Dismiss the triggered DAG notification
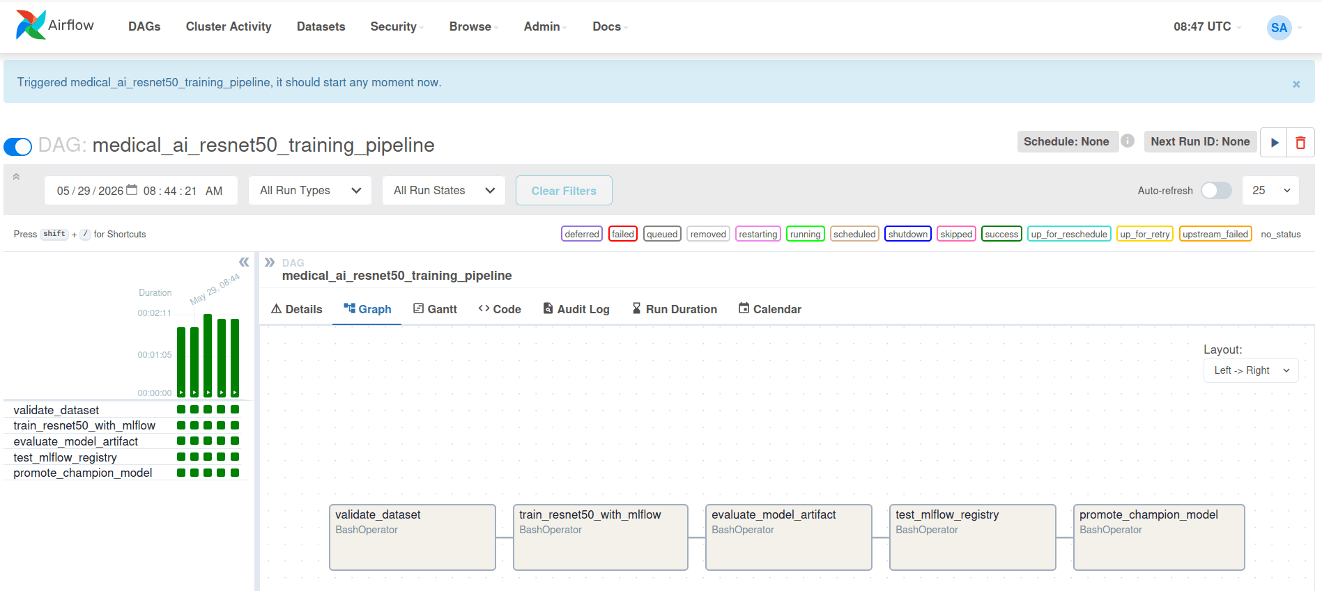The height and width of the screenshot is (591, 1322). [x=1296, y=84]
